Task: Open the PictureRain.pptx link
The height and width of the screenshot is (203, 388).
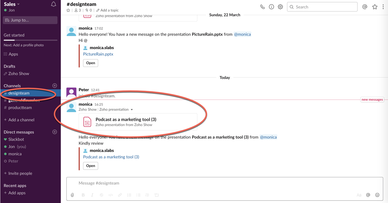Action: (x=98, y=54)
